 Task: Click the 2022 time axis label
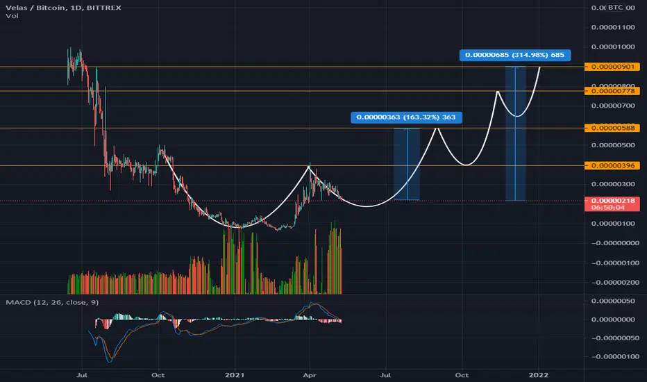pyautogui.click(x=539, y=375)
